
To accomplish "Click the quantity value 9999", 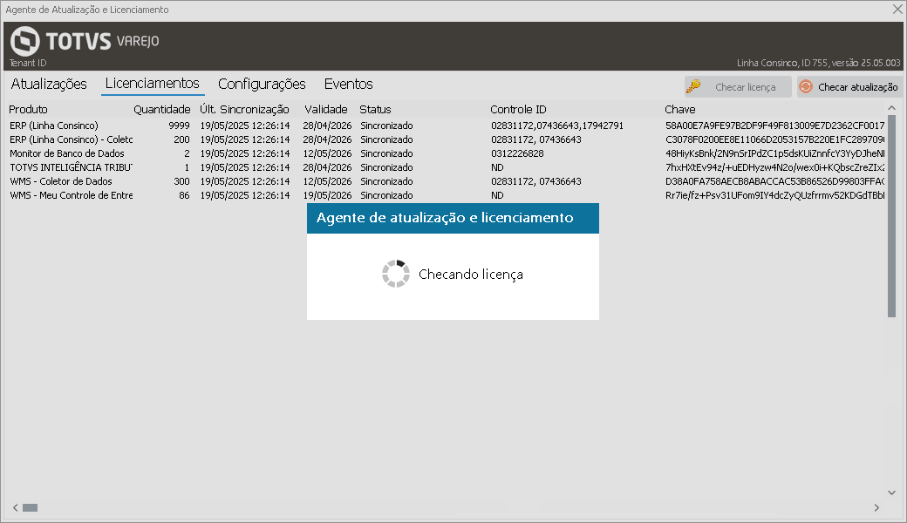I will point(180,126).
